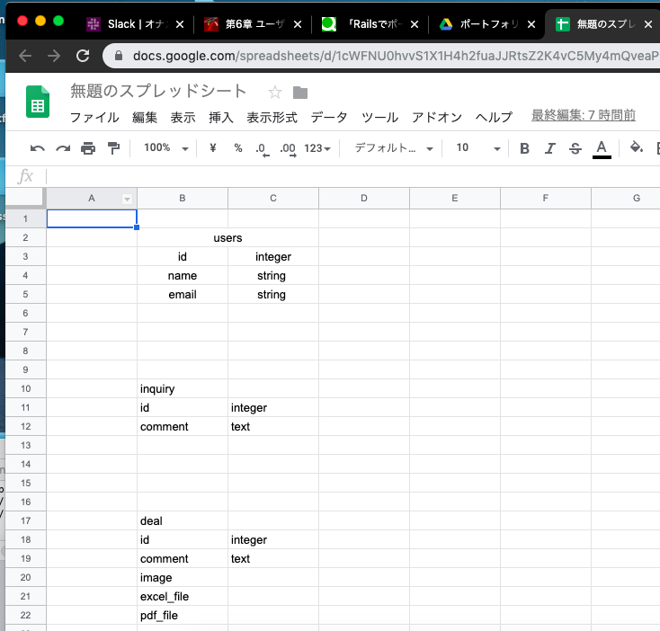Increase decimal places
660x631 pixels.
click(x=288, y=149)
